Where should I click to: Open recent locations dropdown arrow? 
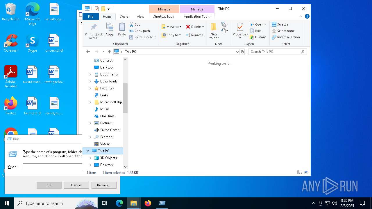103,52
